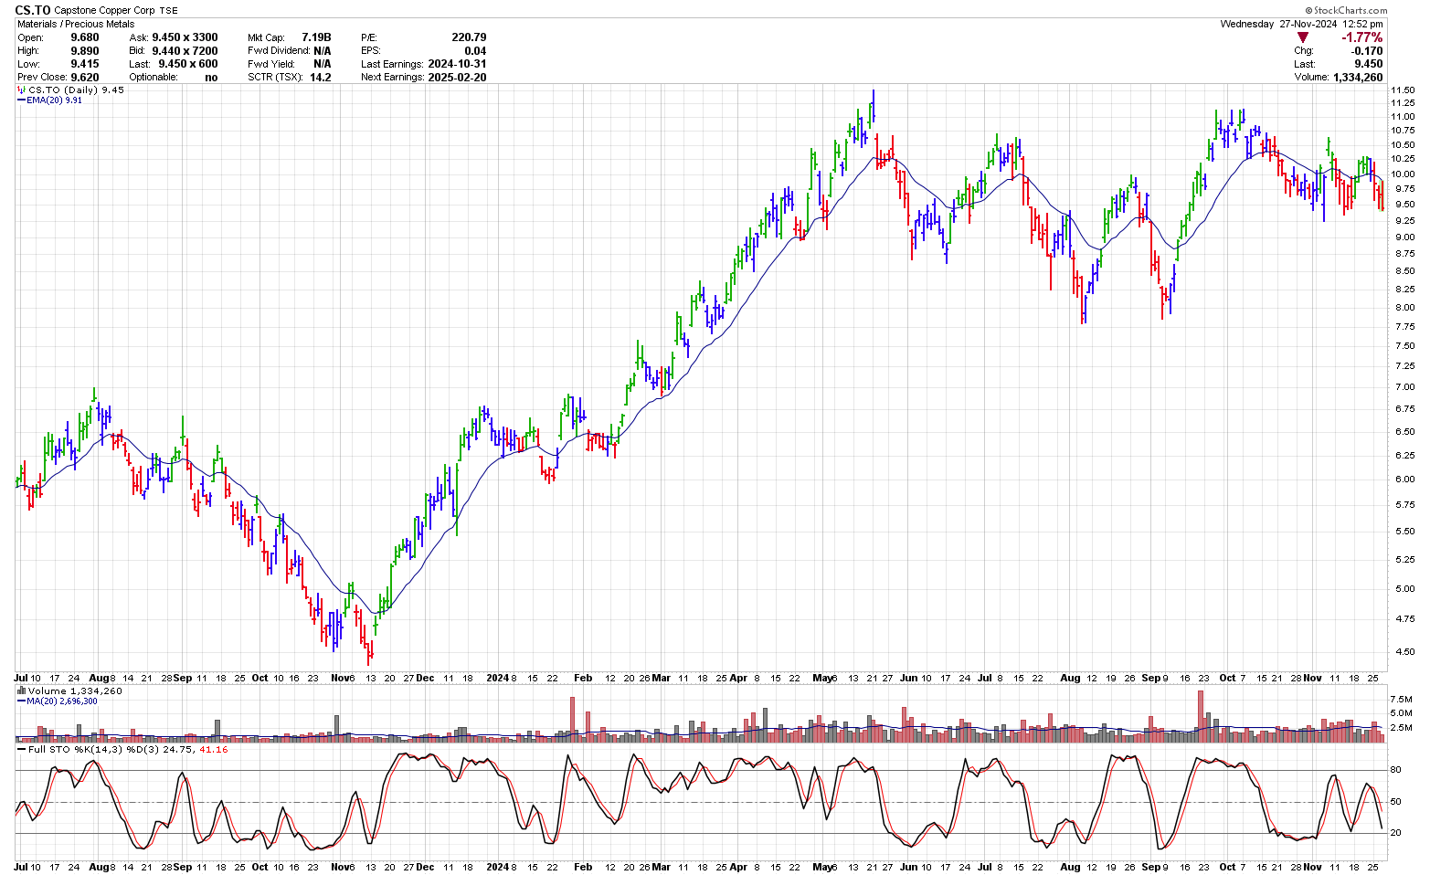Screen dimensions: 1430x875
Task: Click the EPS value 0.04
Action: coord(475,51)
